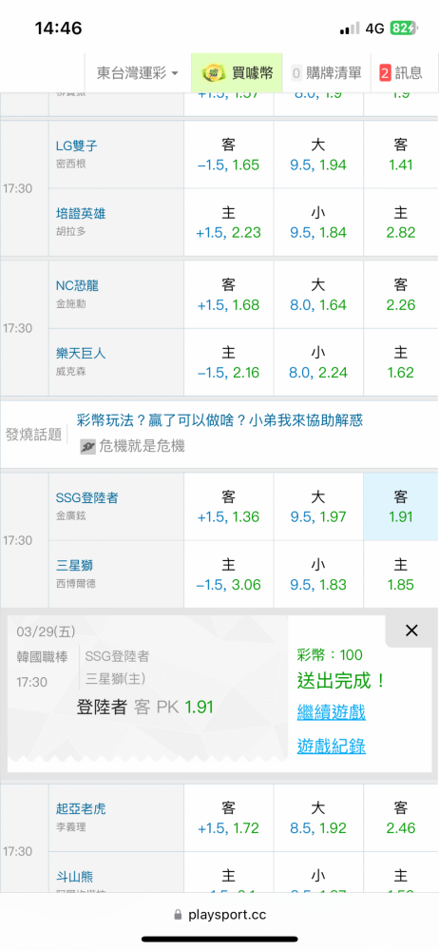Viewport: 439px width, 951px height.
Task: Tap the 危機就是危機 author avatar icon
Action: point(88,447)
